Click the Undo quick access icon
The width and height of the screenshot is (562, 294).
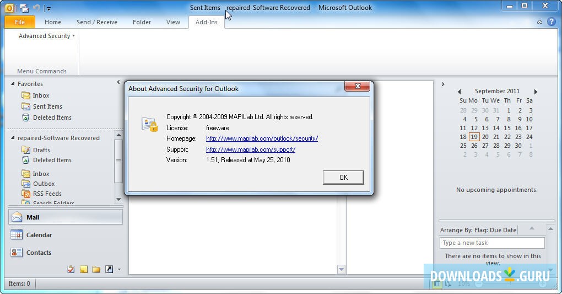coord(36,8)
